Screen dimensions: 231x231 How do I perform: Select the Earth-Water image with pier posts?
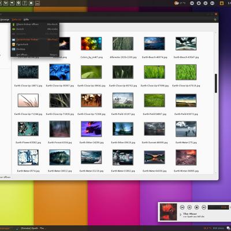(x=186, y=129)
